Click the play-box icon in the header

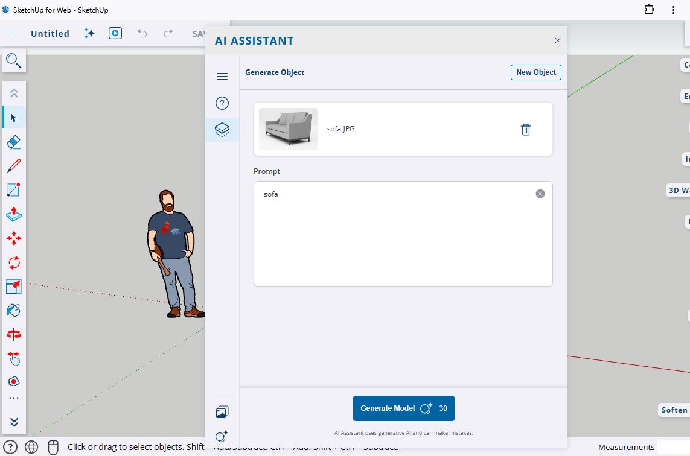(115, 33)
